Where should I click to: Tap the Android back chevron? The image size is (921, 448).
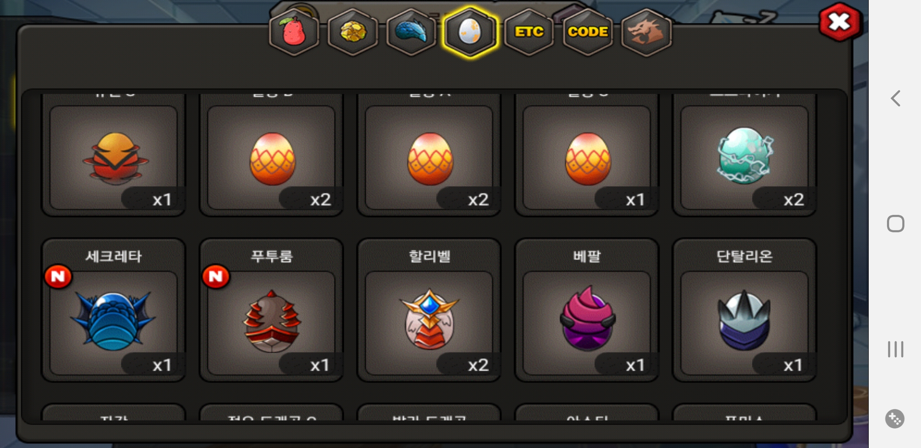896,98
